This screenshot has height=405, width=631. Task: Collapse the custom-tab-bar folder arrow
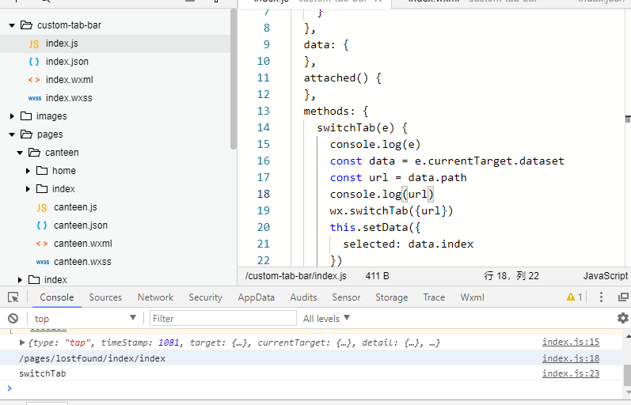[12, 25]
